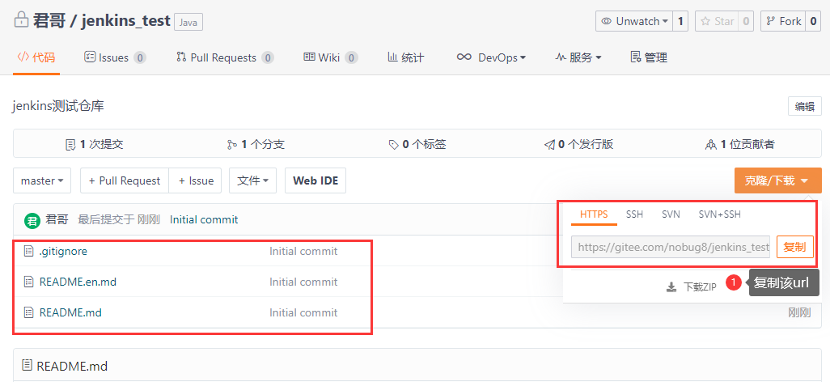Click the tags count icon
The image size is (830, 382).
click(393, 145)
